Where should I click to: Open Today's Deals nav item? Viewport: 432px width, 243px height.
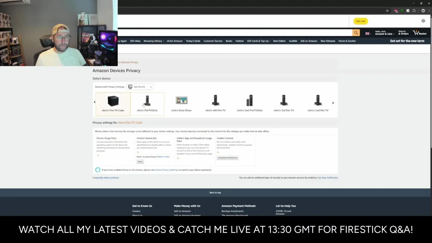(x=193, y=41)
